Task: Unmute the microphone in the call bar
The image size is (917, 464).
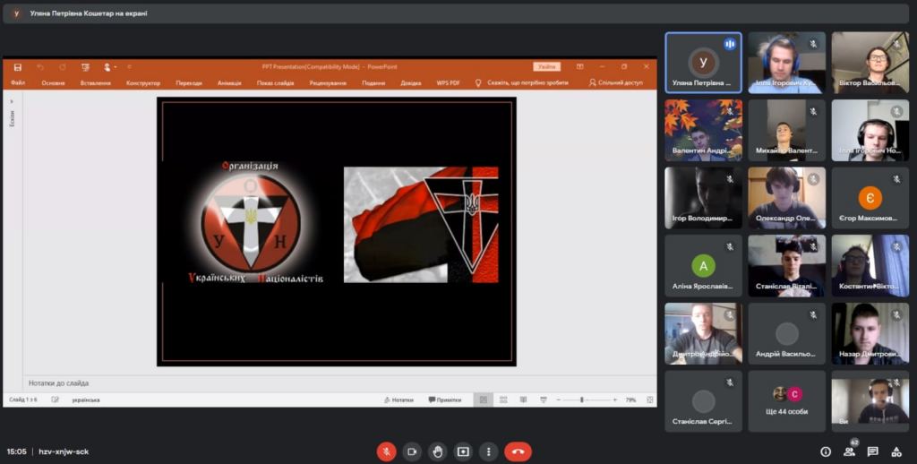Action: (x=386, y=451)
